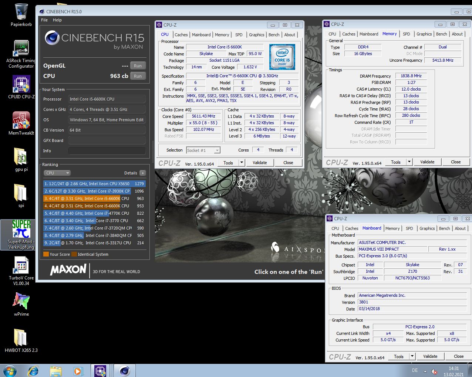Launch ASRock Timing Configurator desktop icon
472x377 pixels.
click(21, 54)
